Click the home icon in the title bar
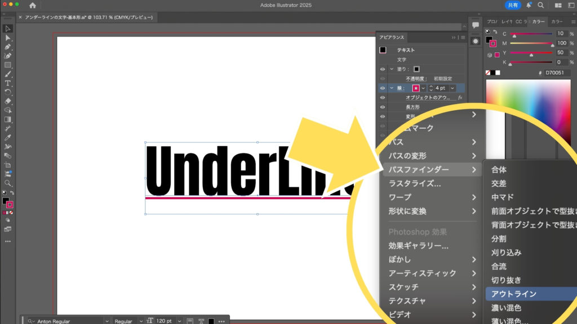Image resolution: width=577 pixels, height=324 pixels. coord(33,5)
